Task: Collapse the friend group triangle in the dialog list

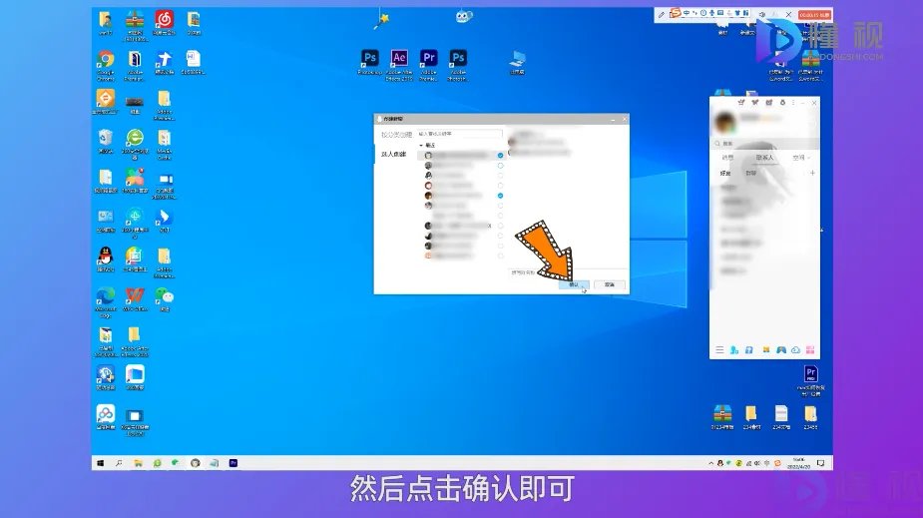Action: [x=421, y=145]
